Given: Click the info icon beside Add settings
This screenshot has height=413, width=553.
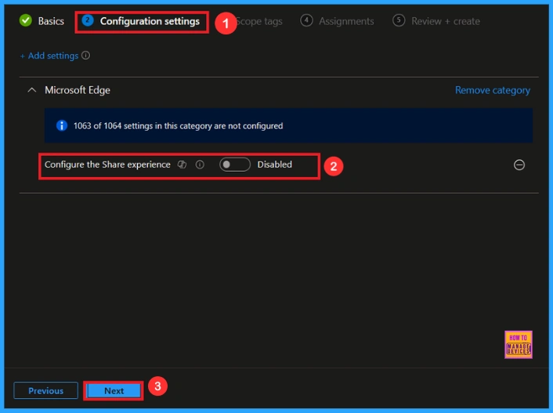Looking at the screenshot, I should pos(85,56).
